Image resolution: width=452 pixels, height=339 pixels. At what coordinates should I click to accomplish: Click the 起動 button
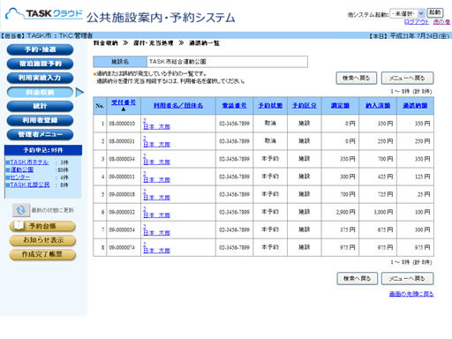tap(434, 12)
